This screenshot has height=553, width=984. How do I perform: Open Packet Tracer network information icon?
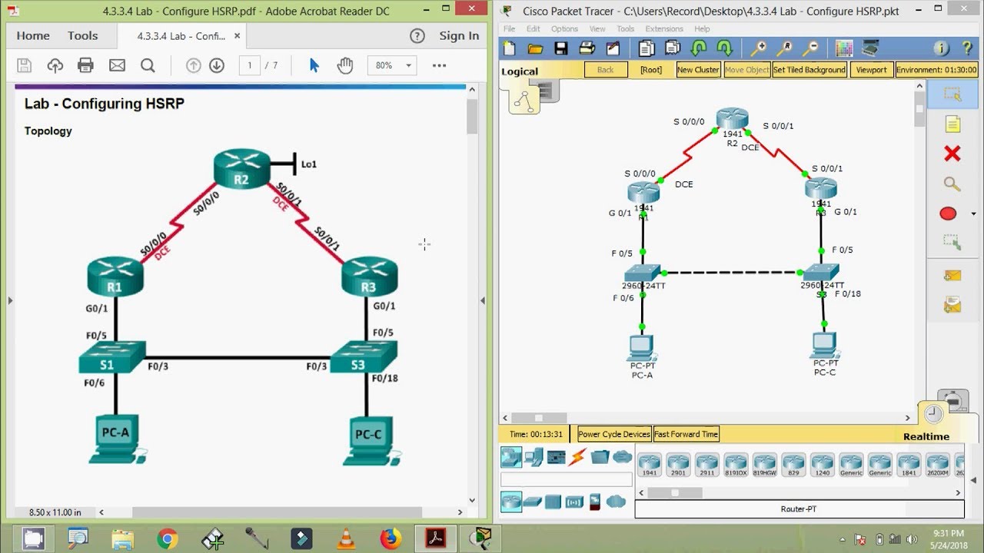(942, 48)
